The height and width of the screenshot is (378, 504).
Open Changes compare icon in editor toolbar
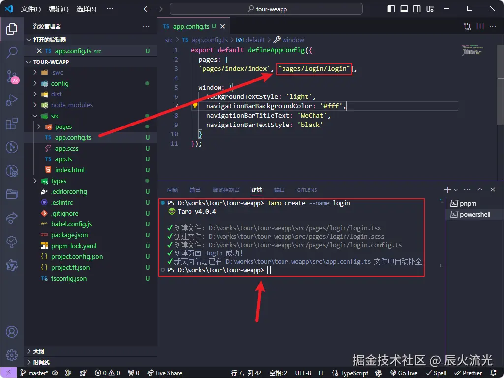(x=467, y=27)
